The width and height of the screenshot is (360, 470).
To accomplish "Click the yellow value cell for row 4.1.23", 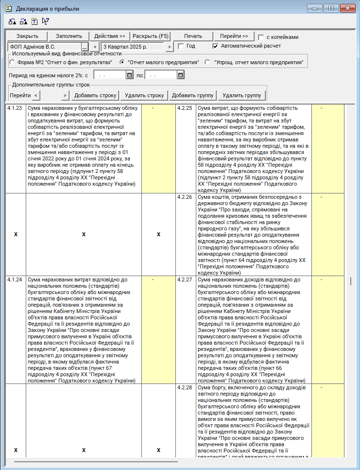I will tap(158, 148).
